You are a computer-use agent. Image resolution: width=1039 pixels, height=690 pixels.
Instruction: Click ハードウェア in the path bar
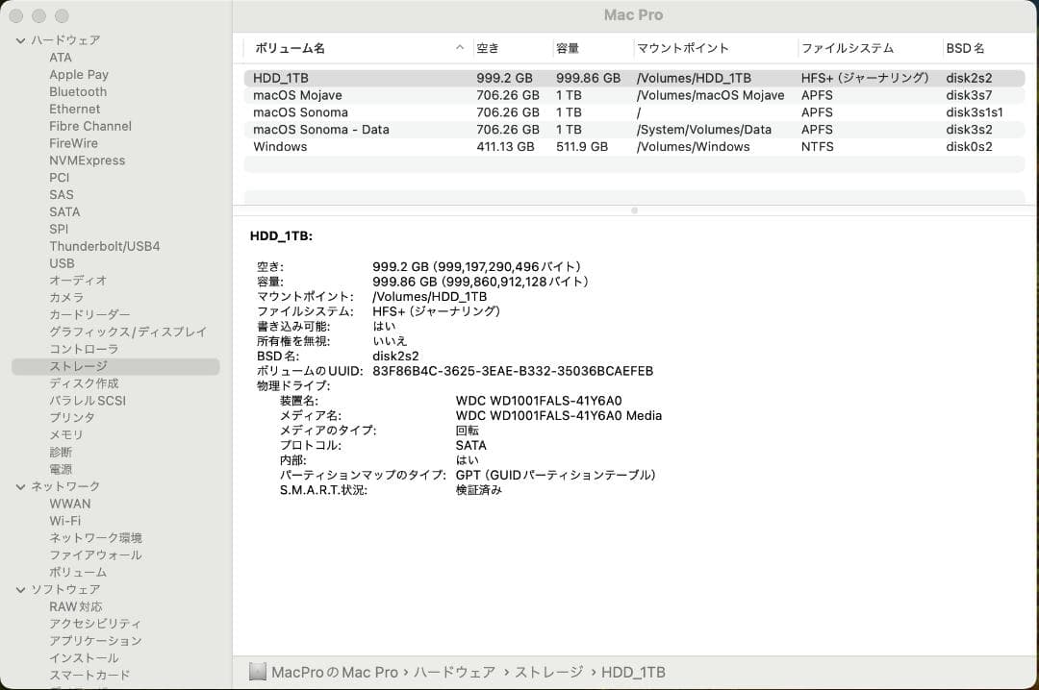pos(454,672)
